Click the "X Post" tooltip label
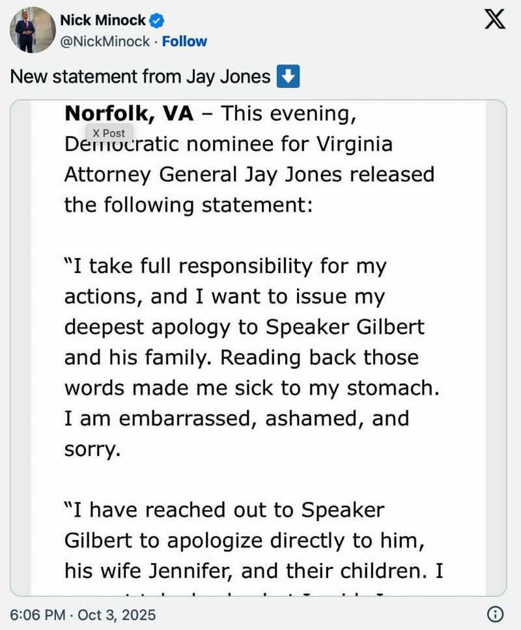 tap(109, 133)
